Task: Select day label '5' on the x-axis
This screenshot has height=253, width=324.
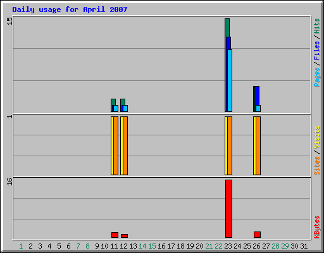Action: [x=59, y=246]
